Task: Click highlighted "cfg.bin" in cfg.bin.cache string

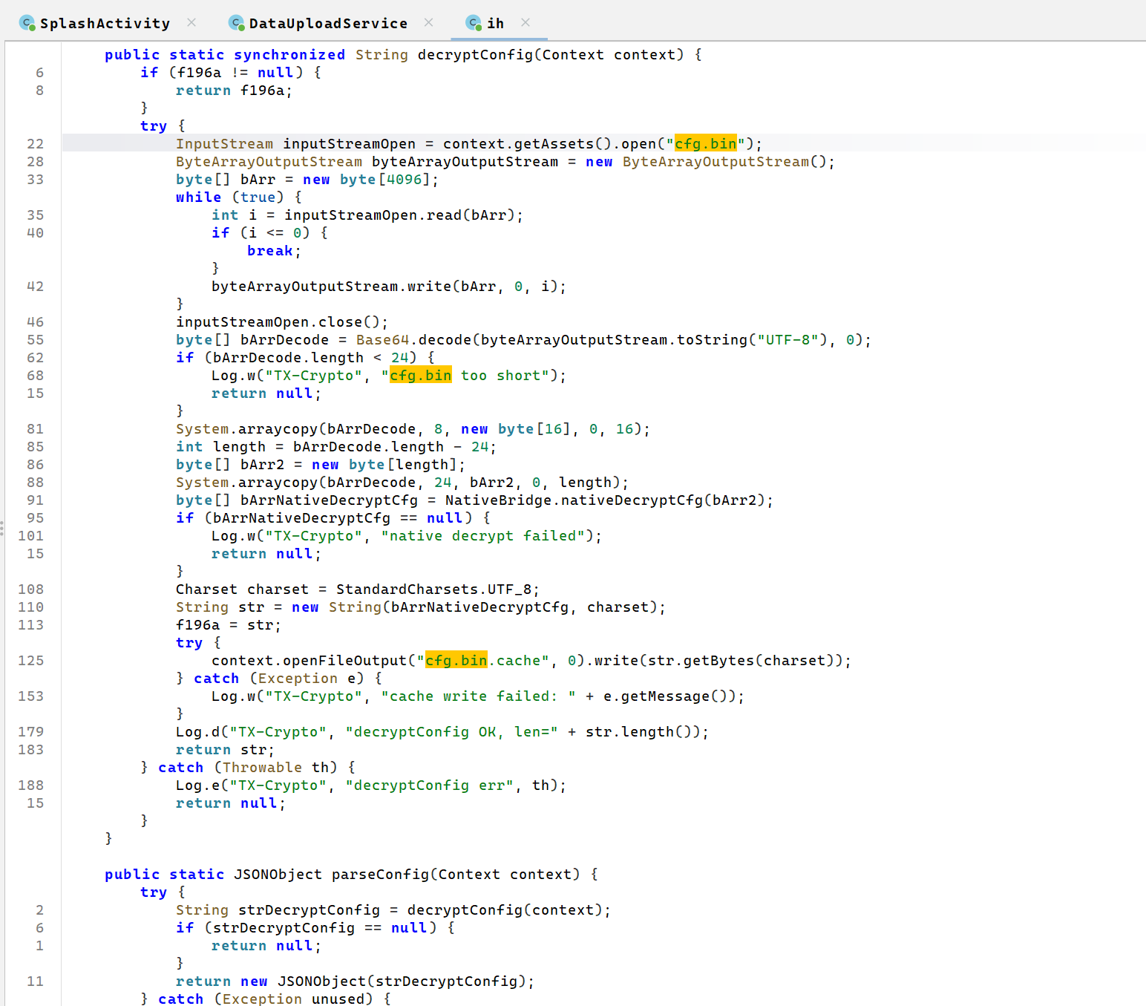Action: [x=456, y=660]
